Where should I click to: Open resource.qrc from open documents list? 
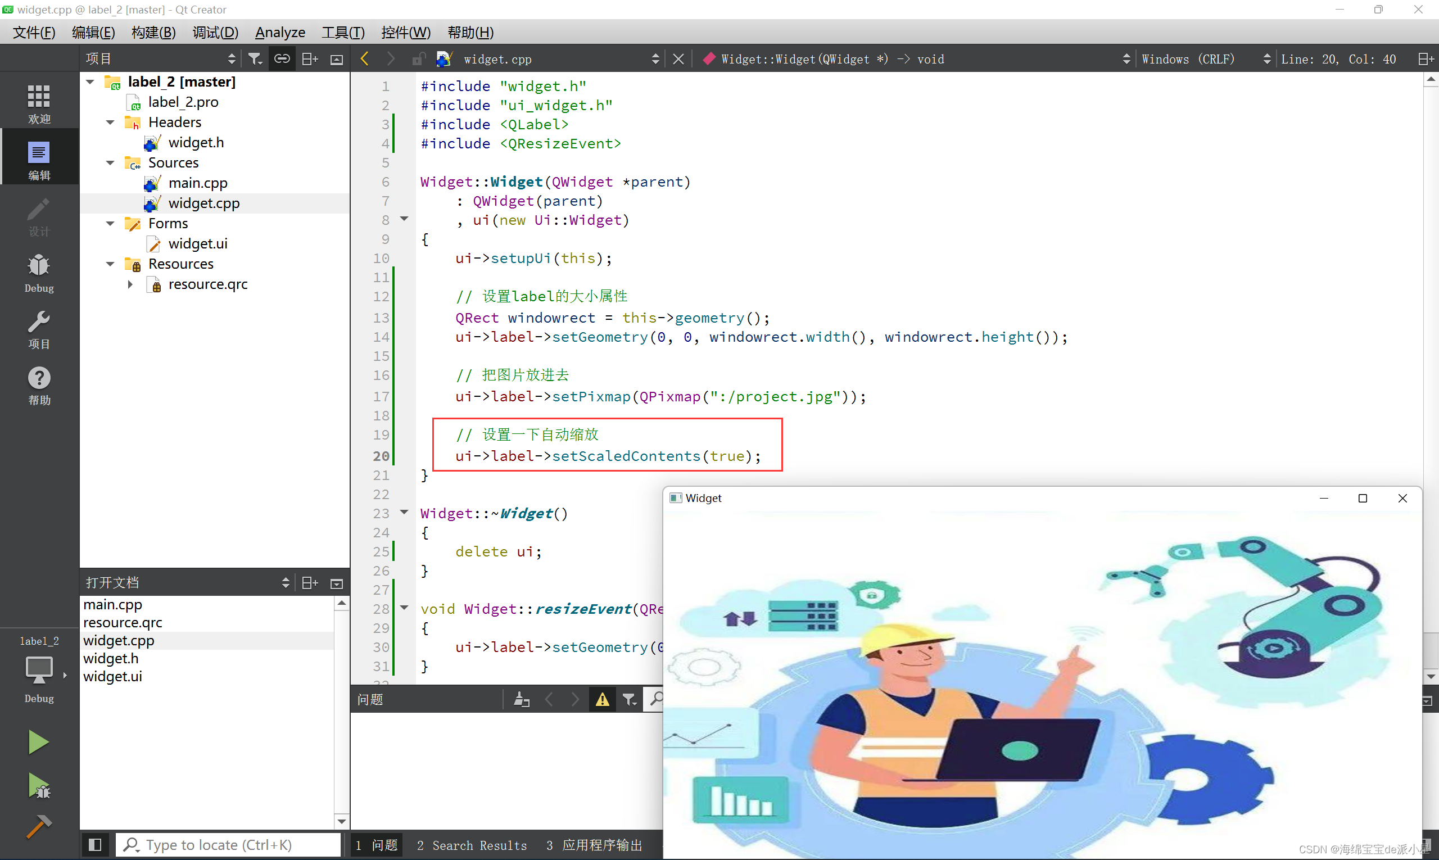pos(123,622)
